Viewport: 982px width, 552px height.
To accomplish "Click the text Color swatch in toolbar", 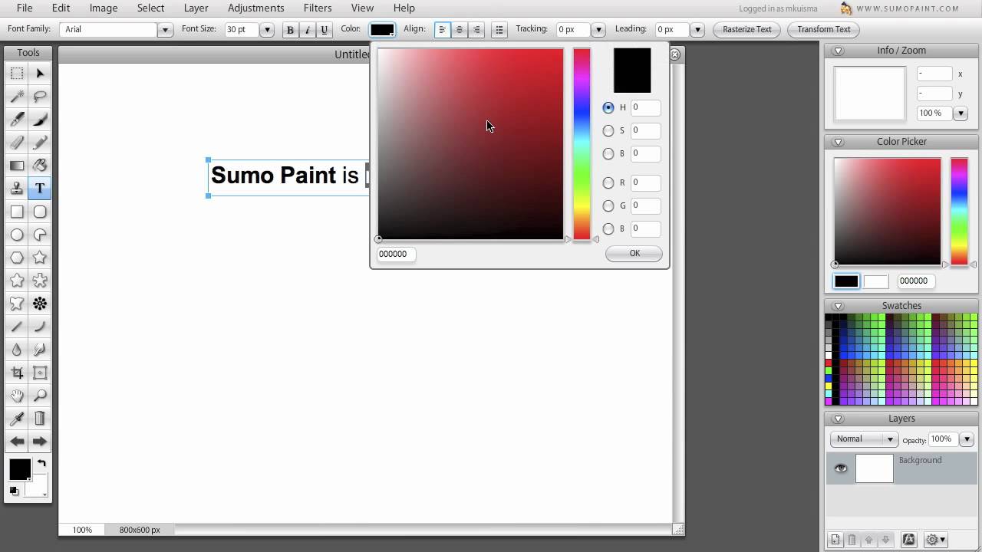I will point(382,30).
